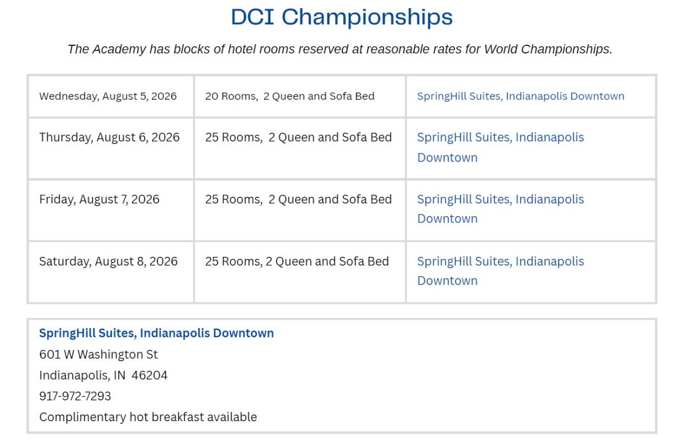The width and height of the screenshot is (685, 441).
Task: Select the Thursday, August 6, 2026 cell
Action: click(109, 137)
